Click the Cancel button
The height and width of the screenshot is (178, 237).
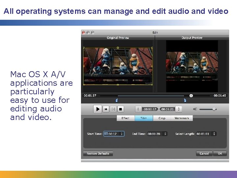pyautogui.click(x=204, y=154)
